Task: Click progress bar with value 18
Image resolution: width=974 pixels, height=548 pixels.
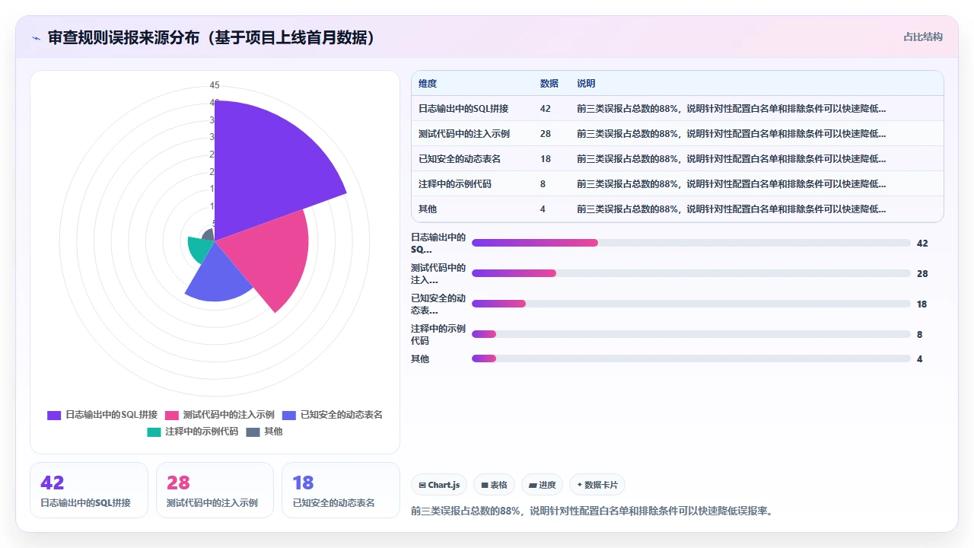Action: click(691, 304)
